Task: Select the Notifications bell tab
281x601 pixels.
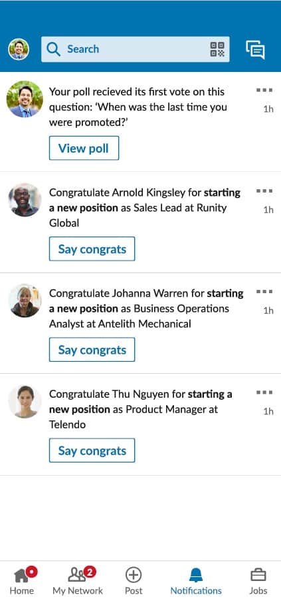Action: pos(196,581)
